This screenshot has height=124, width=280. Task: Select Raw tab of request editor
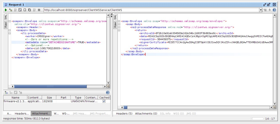click(x=6, y=25)
